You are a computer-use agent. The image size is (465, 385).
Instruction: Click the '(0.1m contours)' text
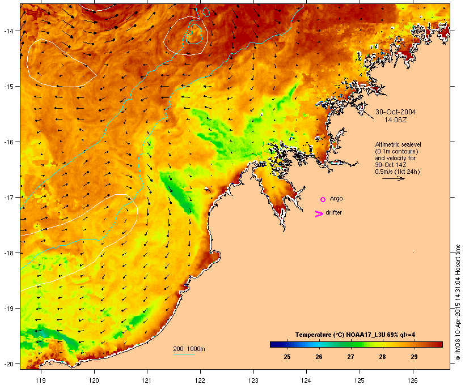pyautogui.click(x=396, y=151)
